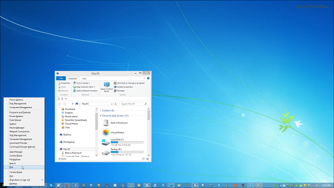Open Explorer help question mark icon

148,78
